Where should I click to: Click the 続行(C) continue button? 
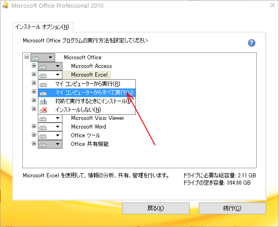(232, 208)
